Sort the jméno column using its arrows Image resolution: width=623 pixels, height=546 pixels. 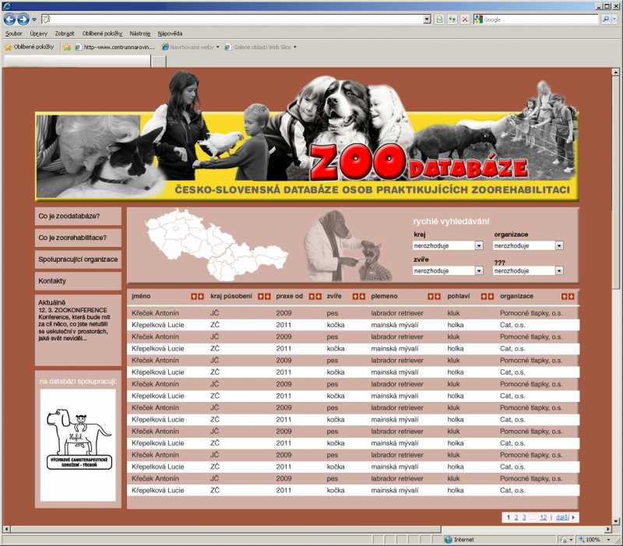pyautogui.click(x=198, y=296)
